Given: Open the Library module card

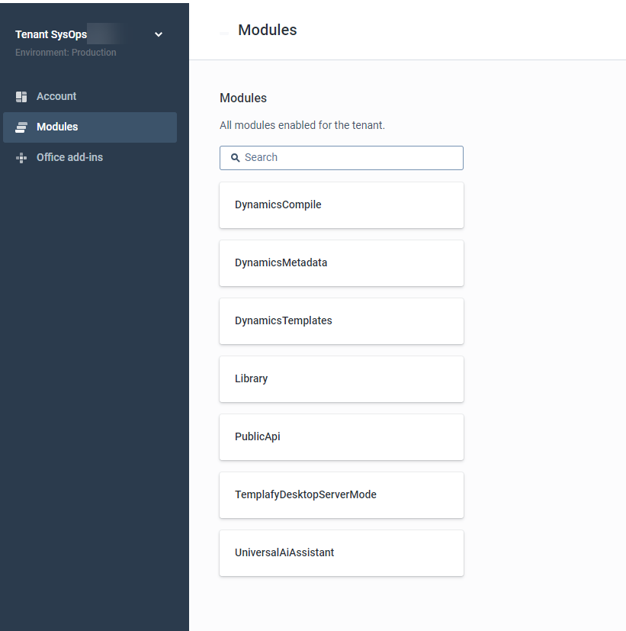Looking at the screenshot, I should click(x=342, y=379).
